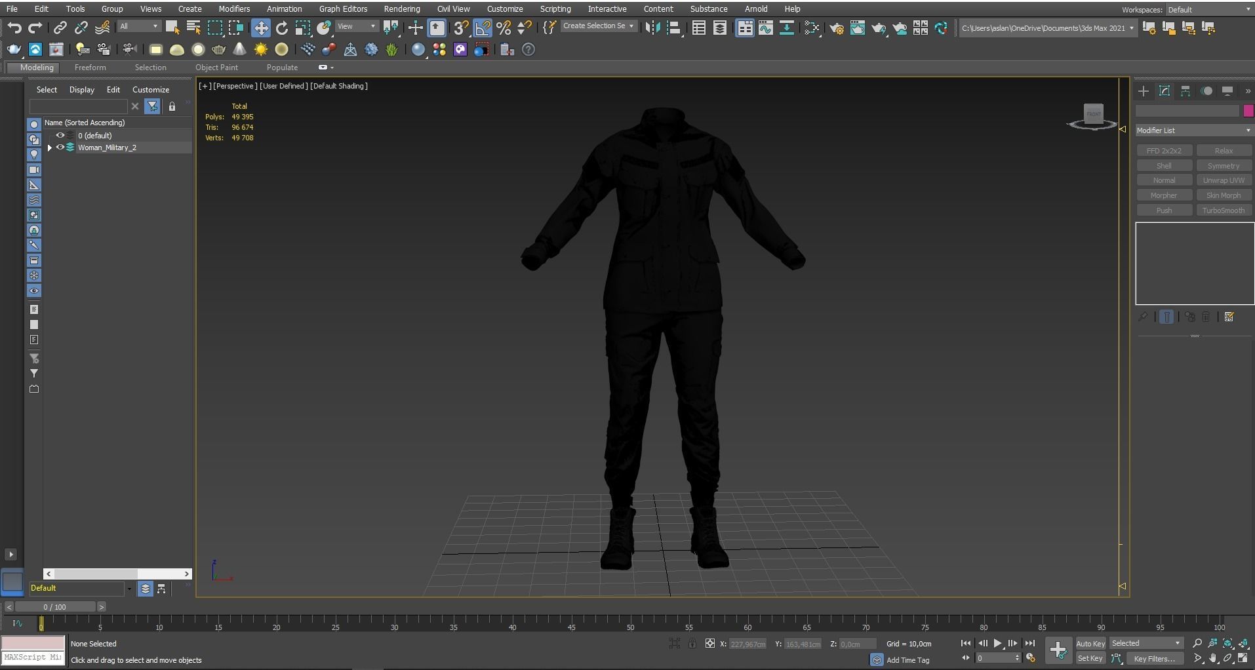Activate the Select and Scale tool

click(303, 28)
